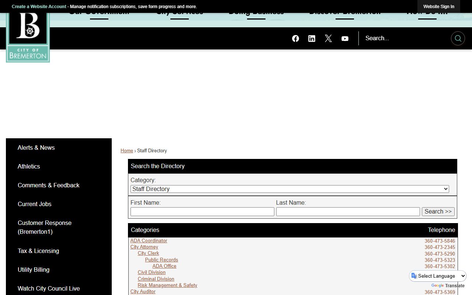Click the Staff Directory breadcrumb text
Screen dimensions: 472x295
152,151
